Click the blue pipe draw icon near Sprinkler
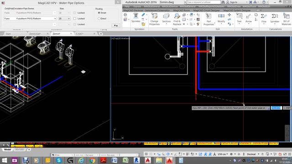 [x=143, y=15]
